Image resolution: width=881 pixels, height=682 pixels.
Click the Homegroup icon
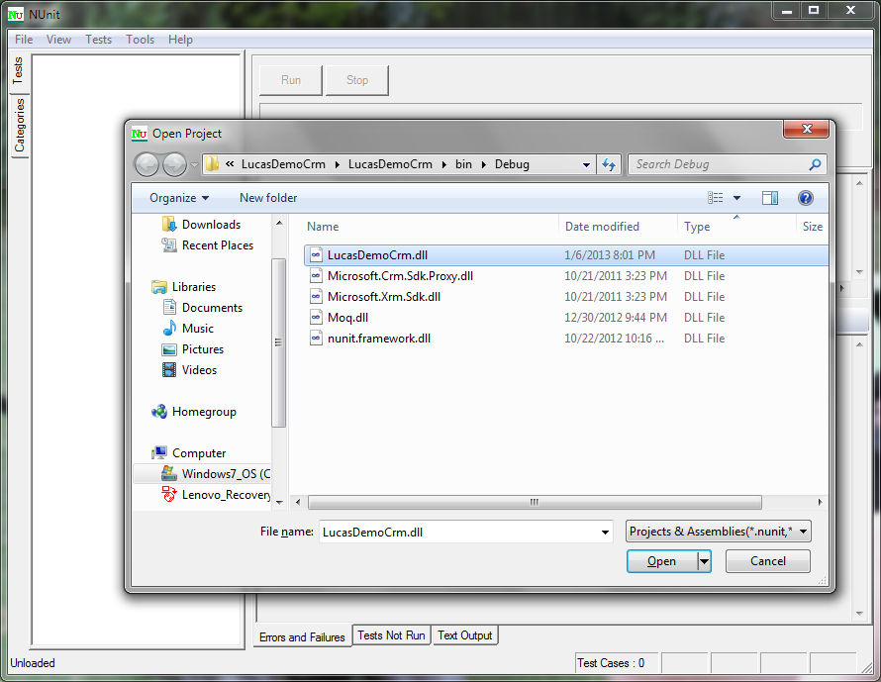point(159,412)
